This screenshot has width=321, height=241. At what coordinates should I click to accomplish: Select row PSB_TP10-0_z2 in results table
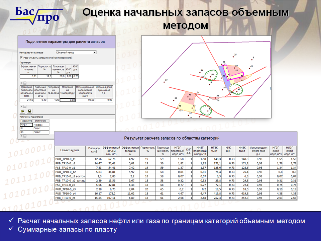click(176, 185)
